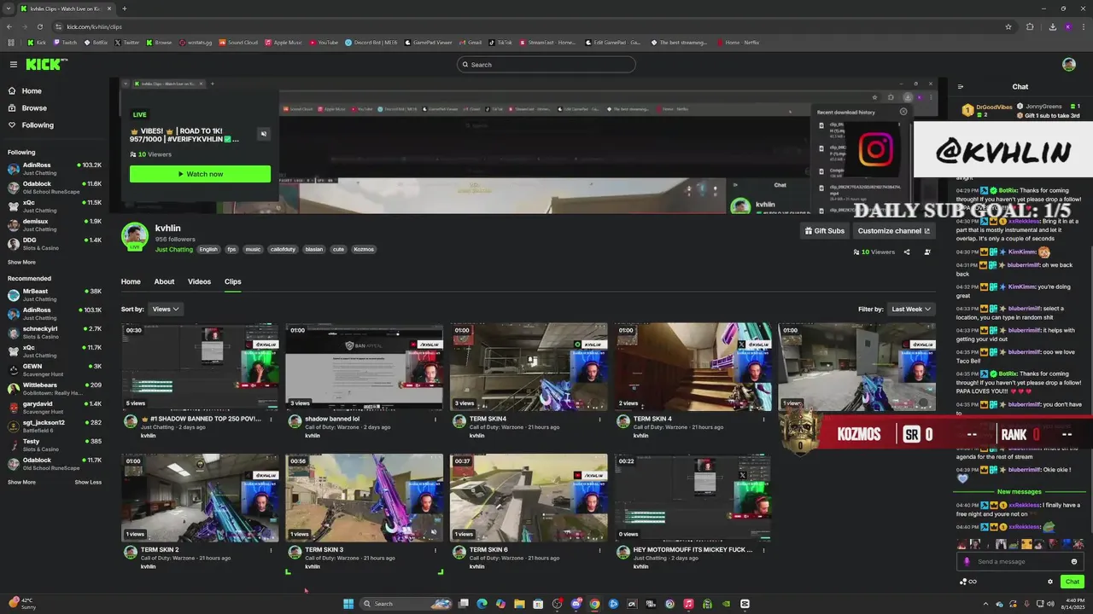
Task: Open more options for TERM SKIN 6 clip
Action: point(599,550)
